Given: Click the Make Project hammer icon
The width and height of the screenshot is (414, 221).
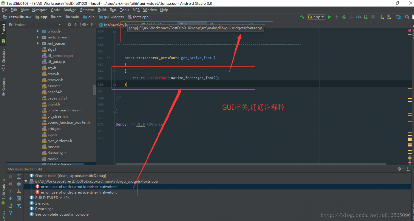Looking at the screenshot, I should coord(302,17).
